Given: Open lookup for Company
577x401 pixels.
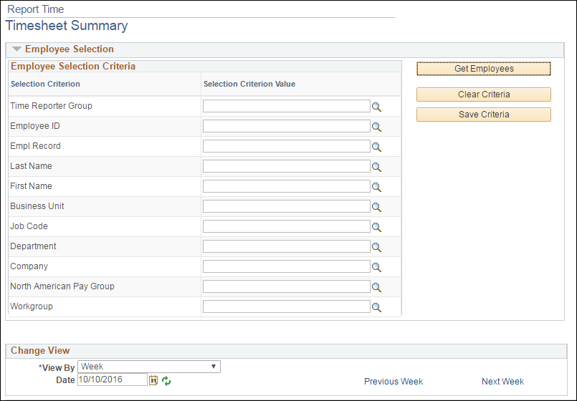Looking at the screenshot, I should [376, 267].
